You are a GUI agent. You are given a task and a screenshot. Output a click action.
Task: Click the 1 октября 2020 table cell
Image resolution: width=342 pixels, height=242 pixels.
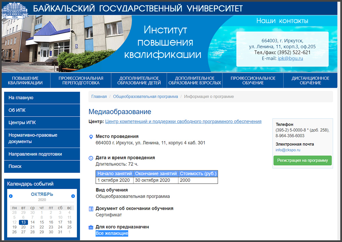coord(115,180)
